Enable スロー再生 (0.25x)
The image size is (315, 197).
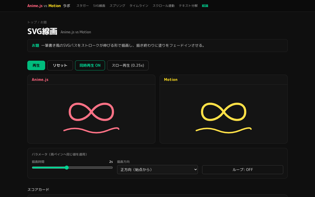coord(128,65)
